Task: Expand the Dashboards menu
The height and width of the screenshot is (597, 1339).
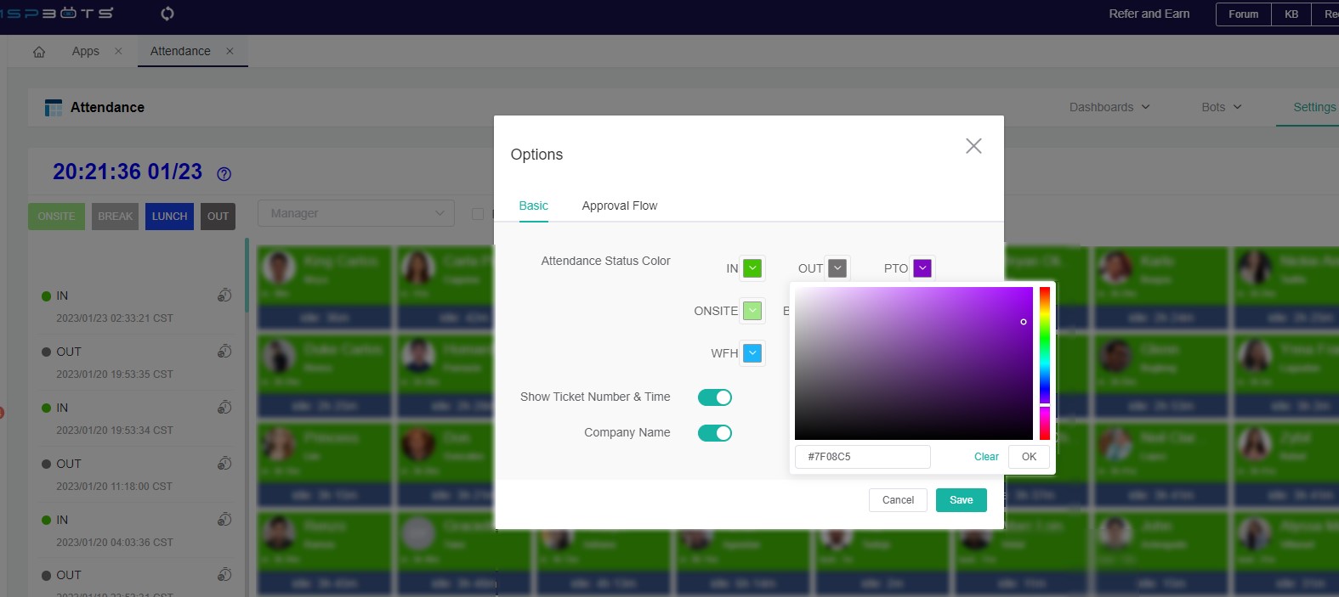Action: (x=1109, y=107)
